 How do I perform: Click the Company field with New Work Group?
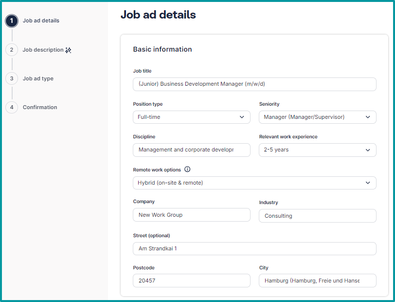click(191, 215)
